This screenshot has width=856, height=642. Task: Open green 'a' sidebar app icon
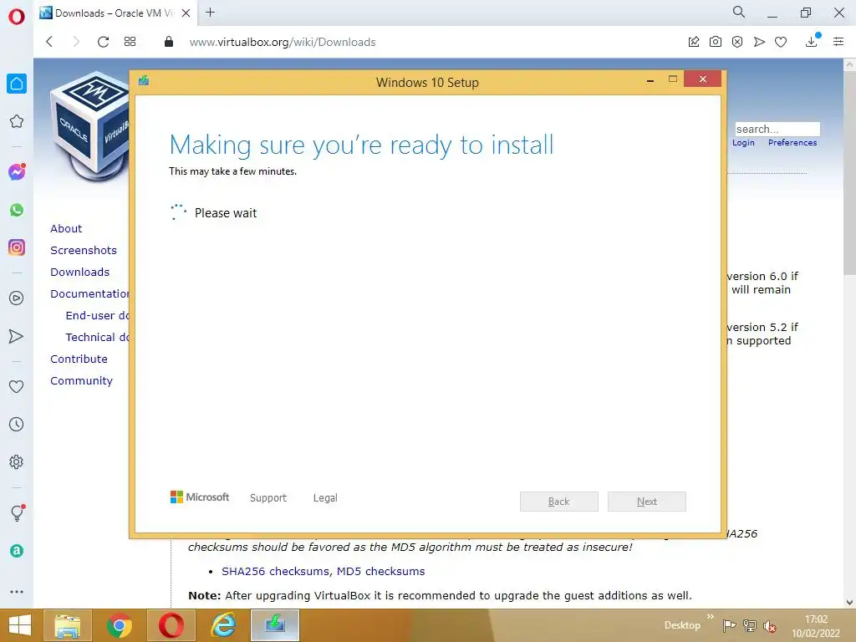(x=17, y=551)
